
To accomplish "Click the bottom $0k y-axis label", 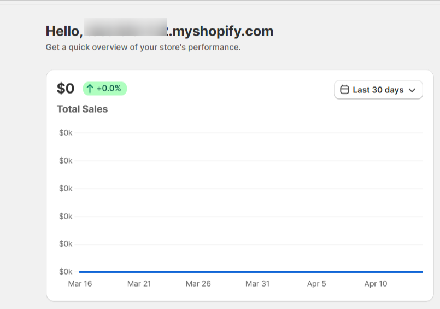I will (x=66, y=272).
